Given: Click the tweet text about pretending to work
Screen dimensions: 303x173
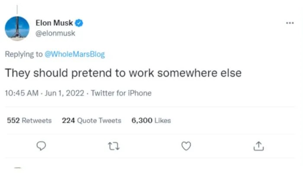Looking at the screenshot, I should [x=123, y=73].
